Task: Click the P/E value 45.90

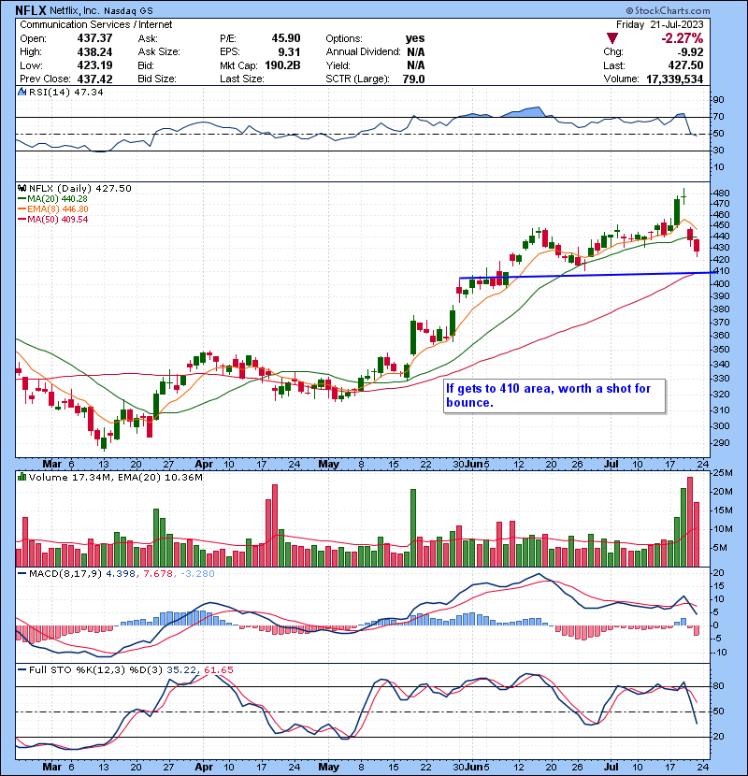Action: [285, 38]
